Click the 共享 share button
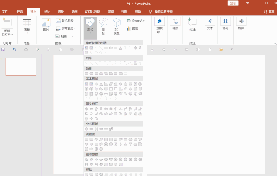Viewport: 277px width, 176px height. tap(269, 12)
